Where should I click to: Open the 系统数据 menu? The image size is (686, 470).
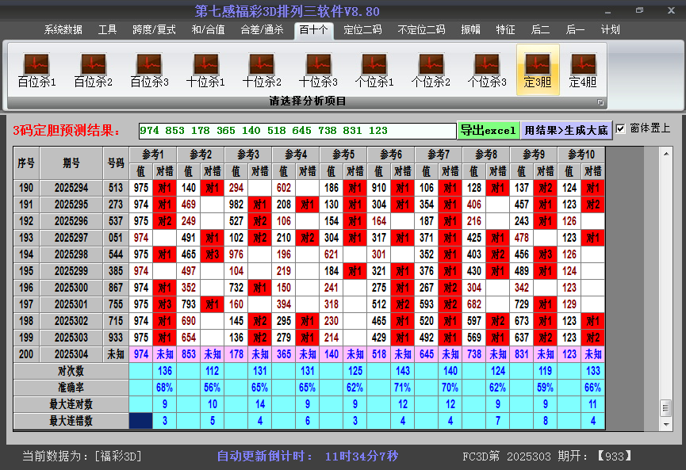pyautogui.click(x=62, y=30)
